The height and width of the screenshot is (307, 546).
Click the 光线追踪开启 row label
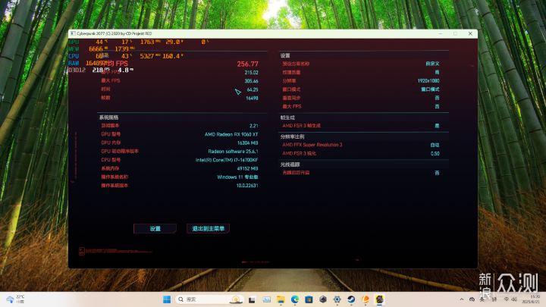pyautogui.click(x=296, y=173)
